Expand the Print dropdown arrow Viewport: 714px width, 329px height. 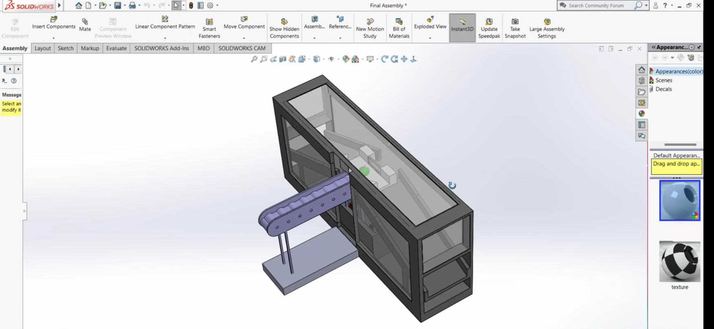coord(139,5)
